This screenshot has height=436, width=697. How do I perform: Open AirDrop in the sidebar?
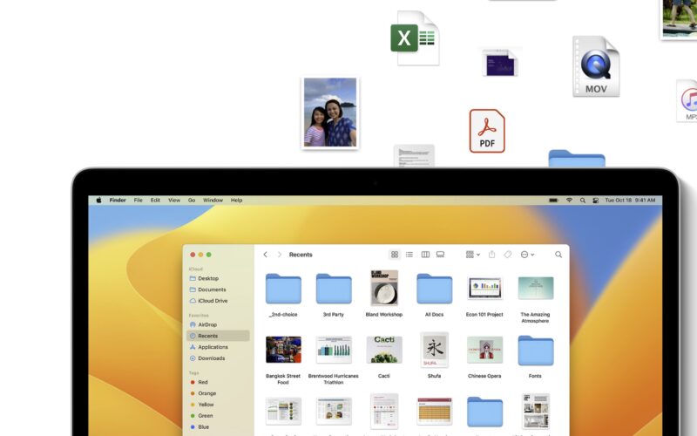(x=207, y=324)
